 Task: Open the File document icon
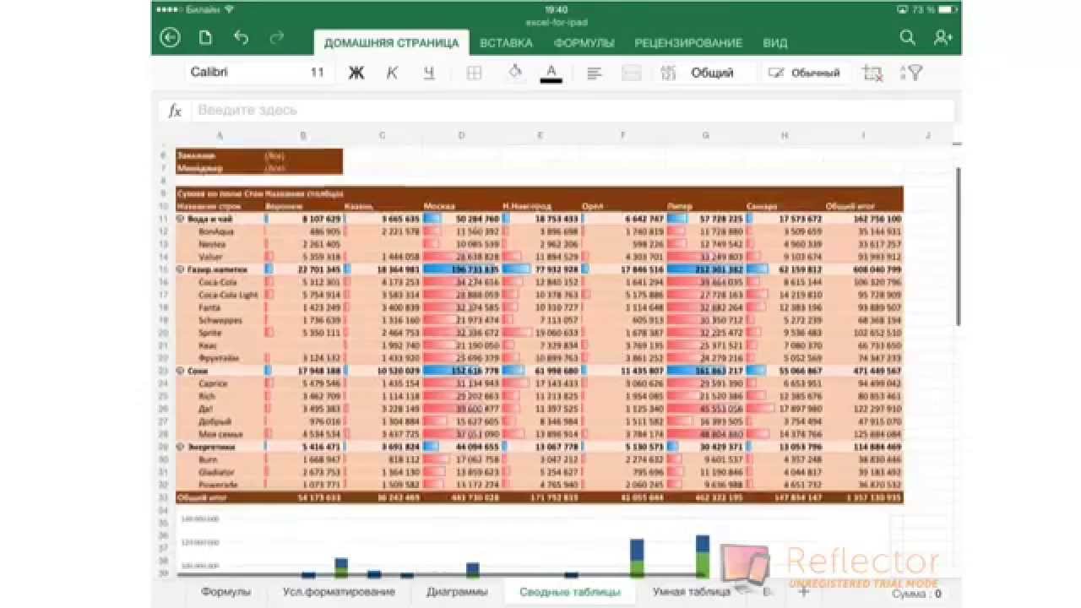click(205, 37)
